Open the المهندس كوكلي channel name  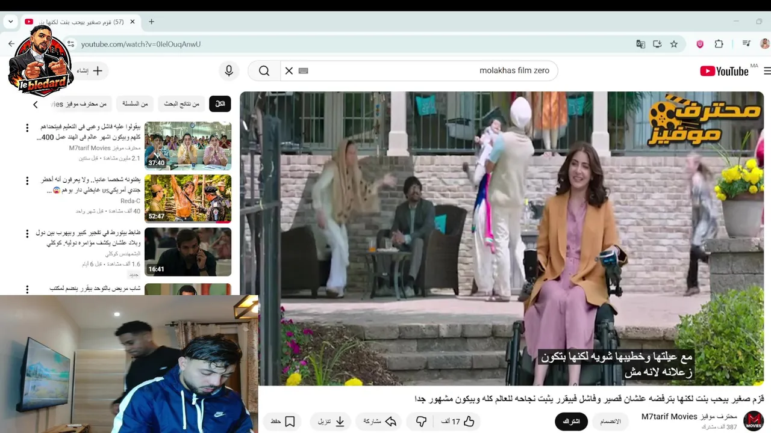click(x=123, y=254)
